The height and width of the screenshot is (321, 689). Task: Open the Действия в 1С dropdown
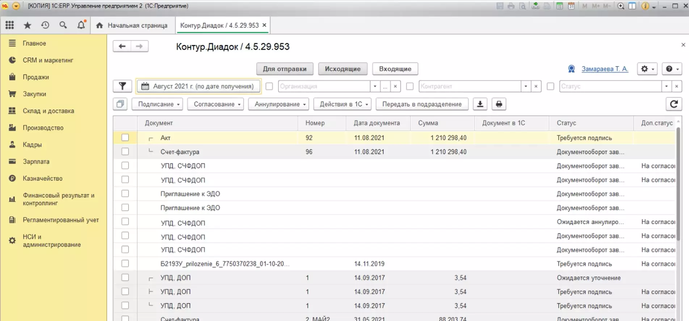point(342,104)
